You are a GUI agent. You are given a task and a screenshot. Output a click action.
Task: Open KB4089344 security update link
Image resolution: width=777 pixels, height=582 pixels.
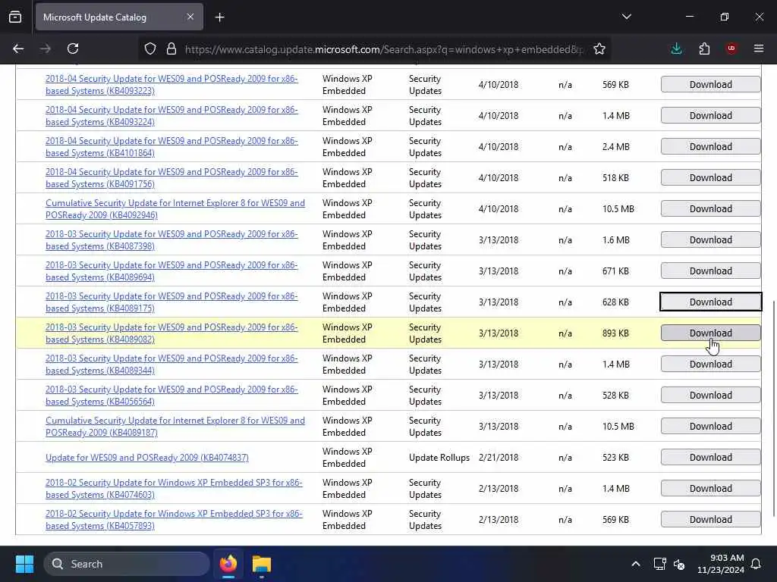[171, 365]
